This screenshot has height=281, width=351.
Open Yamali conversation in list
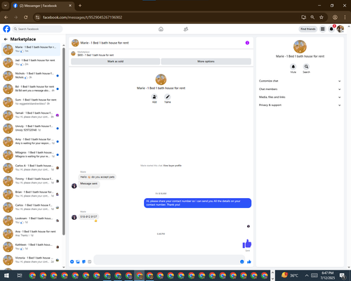31,115
